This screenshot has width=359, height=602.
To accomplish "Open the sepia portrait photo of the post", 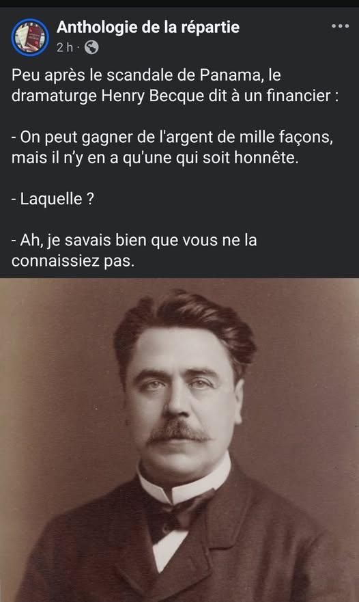I will point(179,440).
